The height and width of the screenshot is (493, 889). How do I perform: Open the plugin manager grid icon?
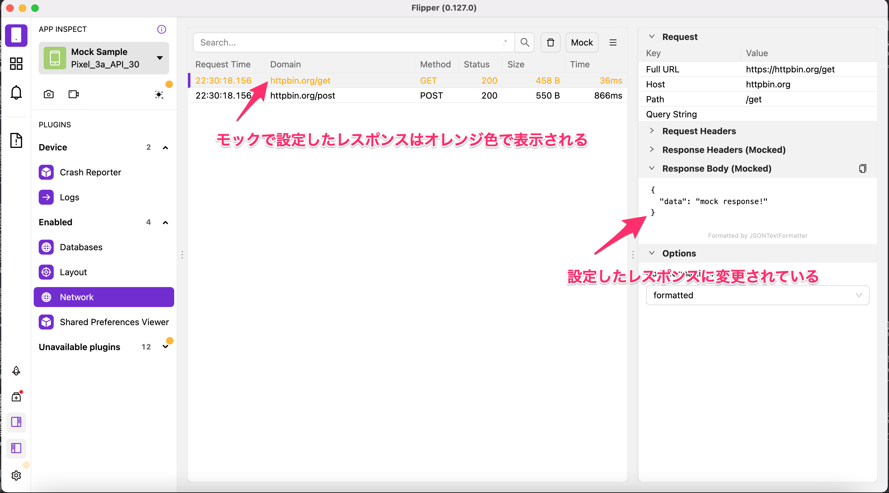tap(16, 63)
